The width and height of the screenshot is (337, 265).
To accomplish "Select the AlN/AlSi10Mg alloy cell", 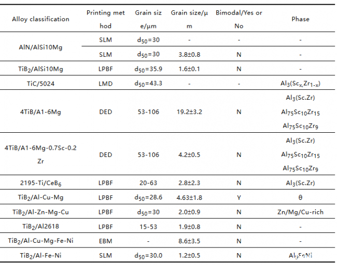I will tap(40, 47).
